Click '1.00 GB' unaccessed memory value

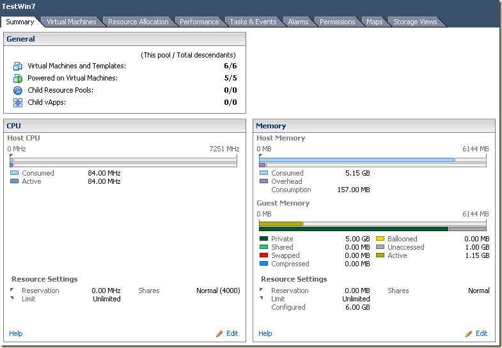[x=477, y=247]
